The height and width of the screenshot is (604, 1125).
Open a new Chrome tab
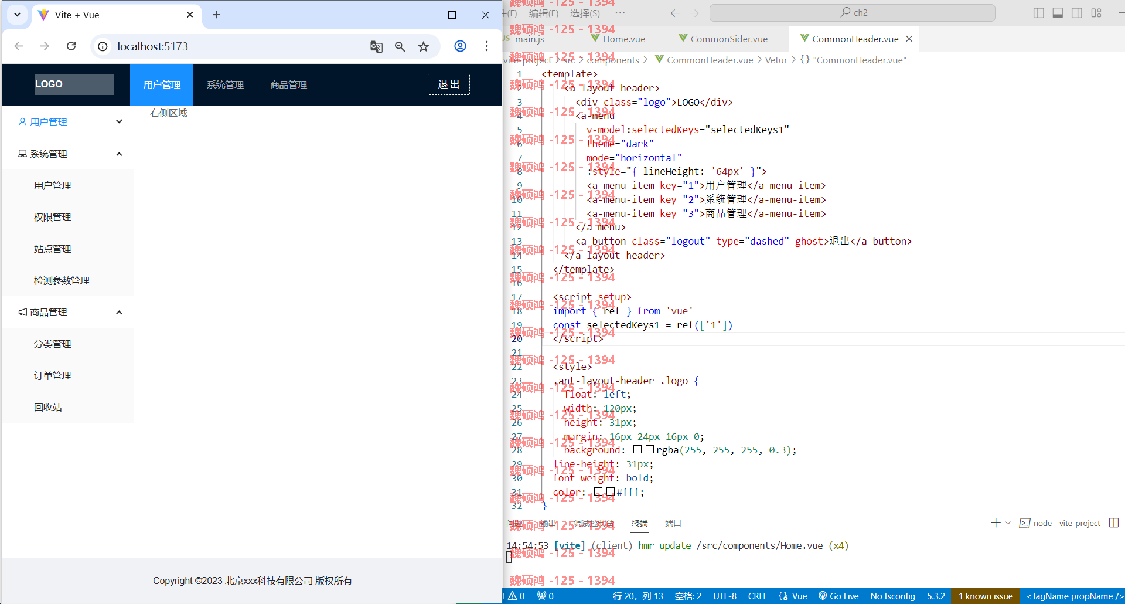216,15
